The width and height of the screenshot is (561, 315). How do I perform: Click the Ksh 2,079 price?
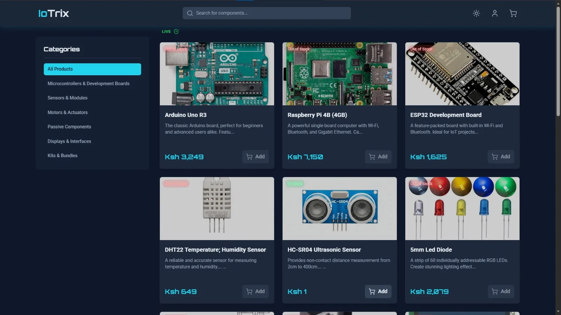pyautogui.click(x=430, y=292)
